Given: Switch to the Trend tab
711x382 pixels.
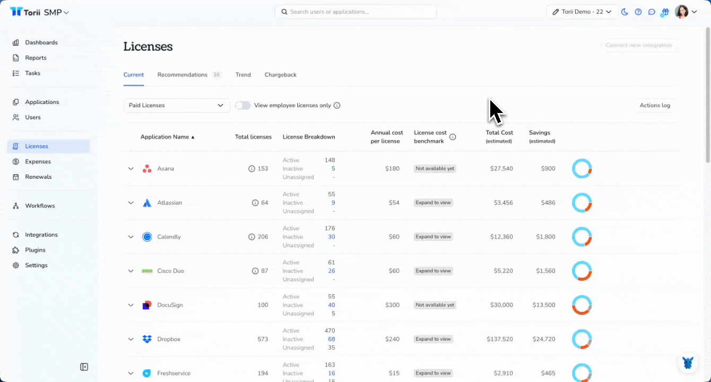Looking at the screenshot, I should pos(243,75).
